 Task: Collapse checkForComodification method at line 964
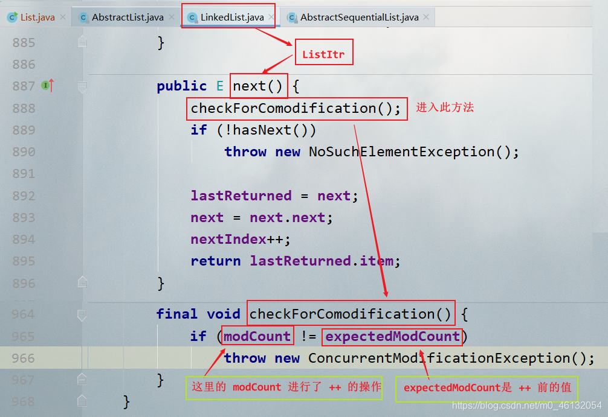coord(82,315)
